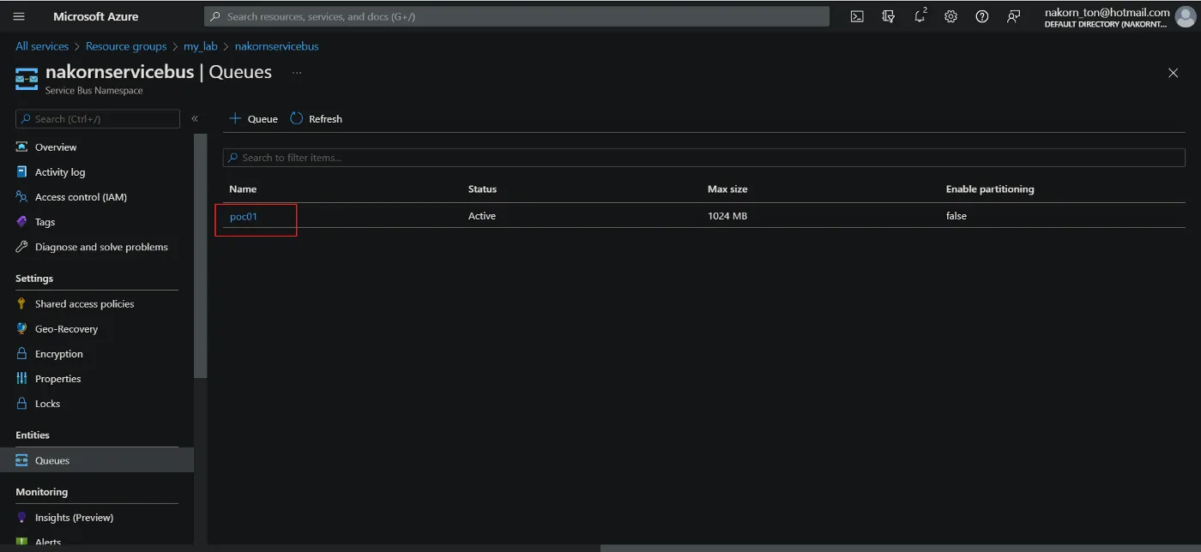Click the 1024 MB cell
The image size is (1201, 552).
click(727, 216)
